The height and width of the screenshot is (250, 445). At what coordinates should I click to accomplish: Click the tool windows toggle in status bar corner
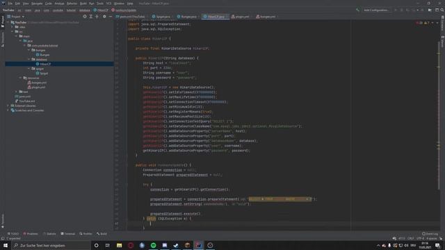[3, 238]
